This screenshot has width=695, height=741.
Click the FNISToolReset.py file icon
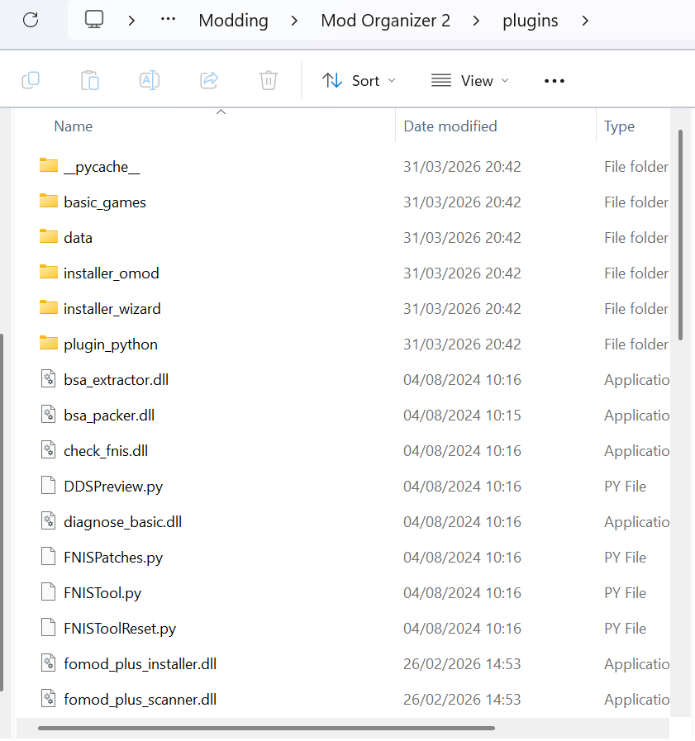[48, 628]
